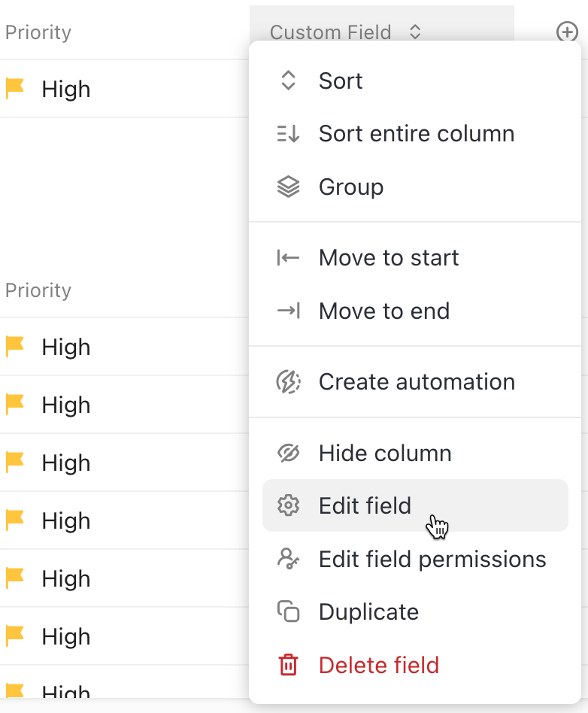
Task: Click High priority cell in first row
Action: click(x=66, y=90)
